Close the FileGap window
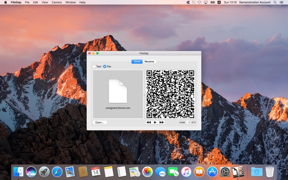This screenshot has width=288, height=180. 89,53
